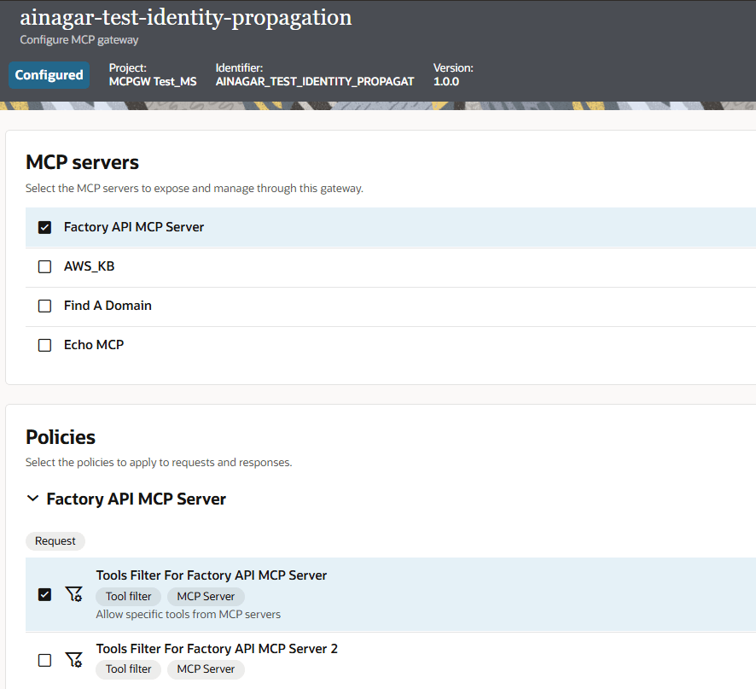Click filter icon of Tools Filter Server 2

73,660
